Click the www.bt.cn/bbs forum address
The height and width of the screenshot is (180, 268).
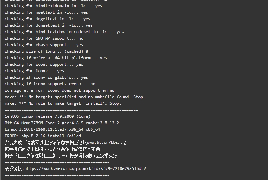click(102, 142)
